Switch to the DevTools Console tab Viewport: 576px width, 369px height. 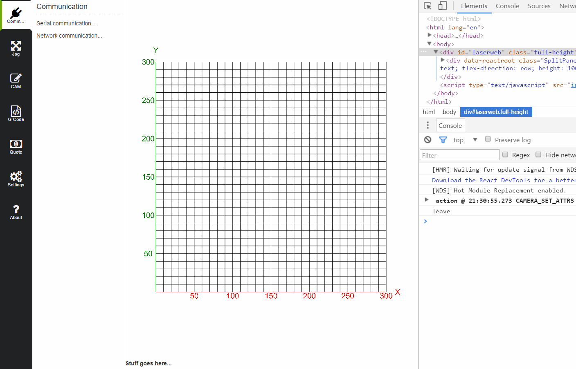(507, 6)
